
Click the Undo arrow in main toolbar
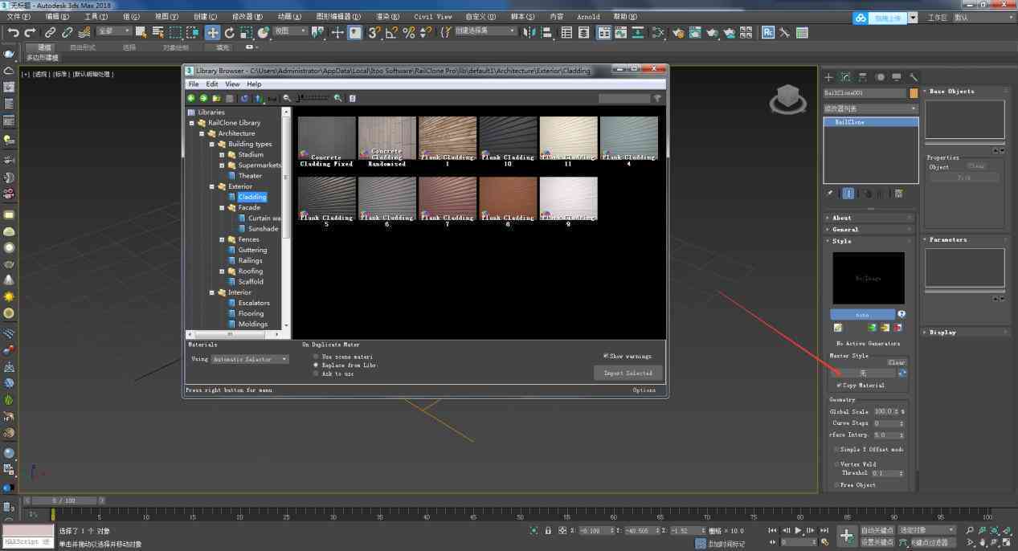tap(14, 32)
